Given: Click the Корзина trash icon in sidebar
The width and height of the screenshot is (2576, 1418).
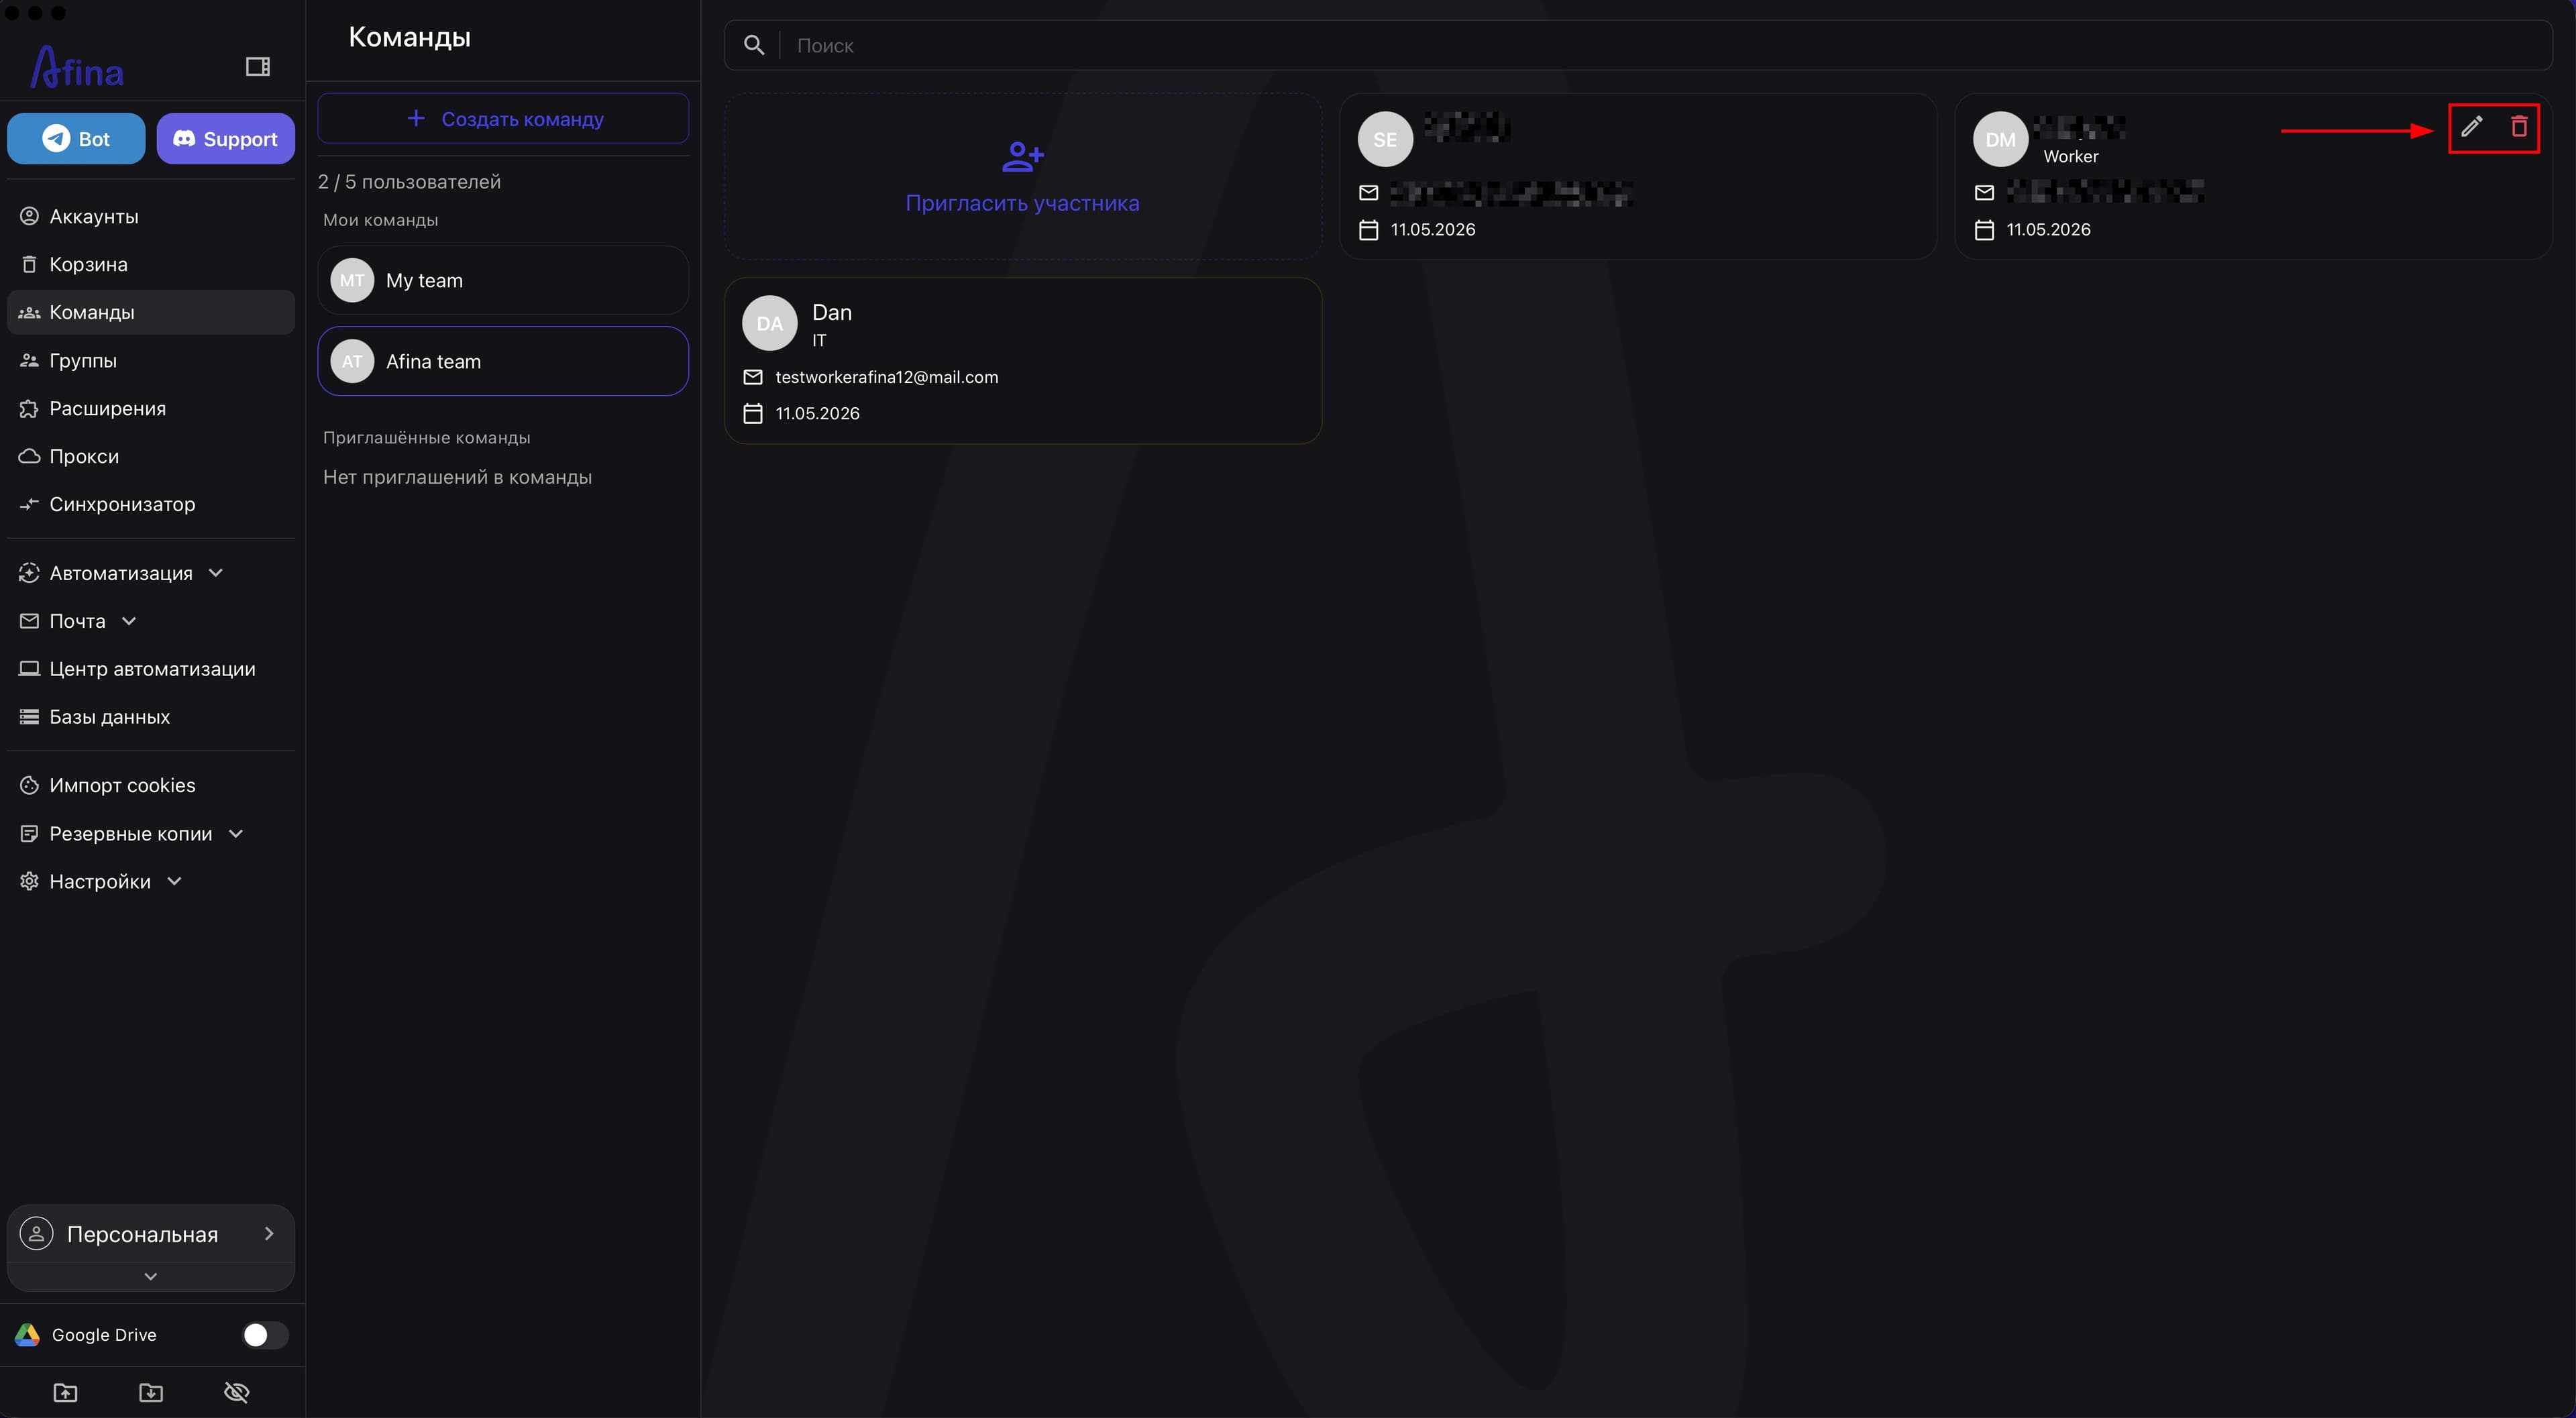Looking at the screenshot, I should (x=29, y=264).
